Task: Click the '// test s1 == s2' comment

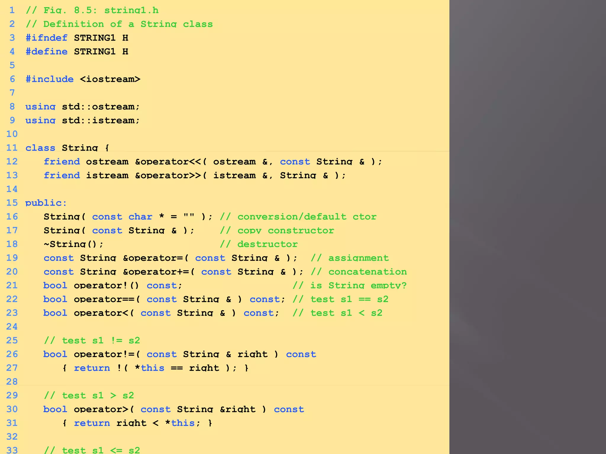Action: tap(340, 299)
